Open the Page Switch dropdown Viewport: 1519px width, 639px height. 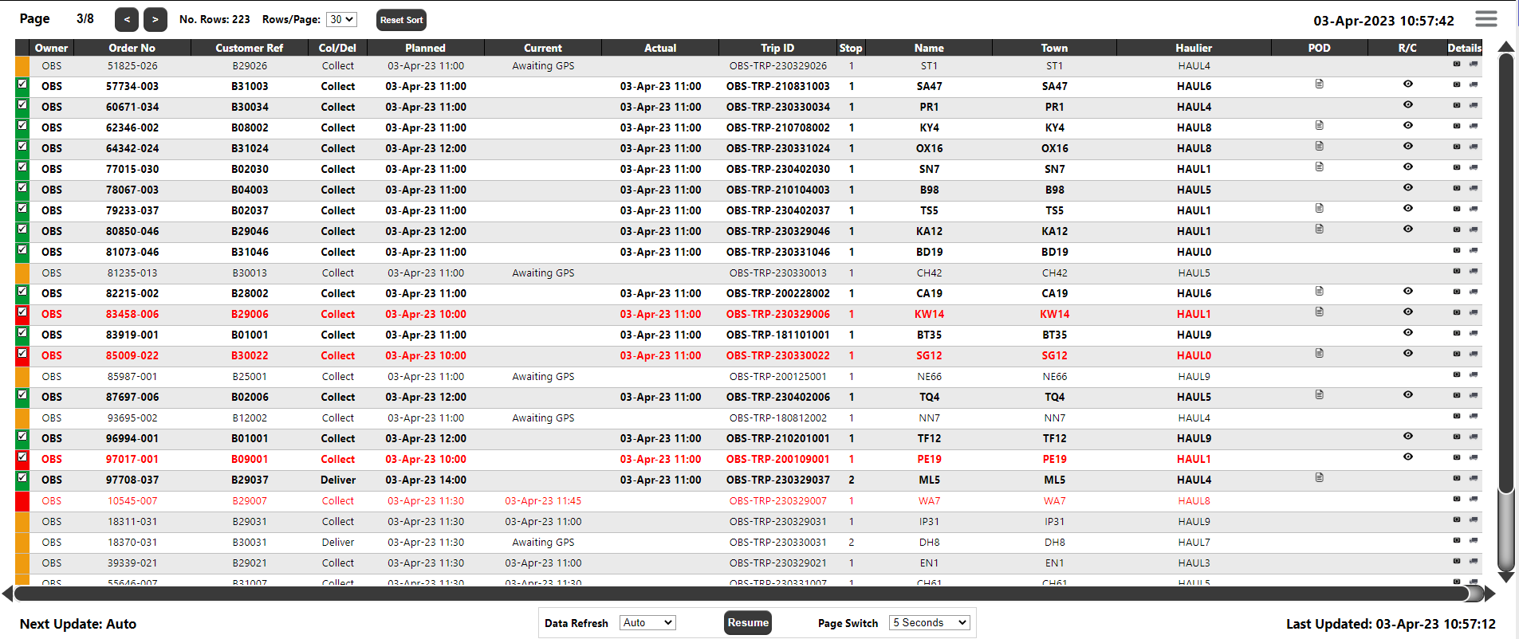(x=929, y=622)
